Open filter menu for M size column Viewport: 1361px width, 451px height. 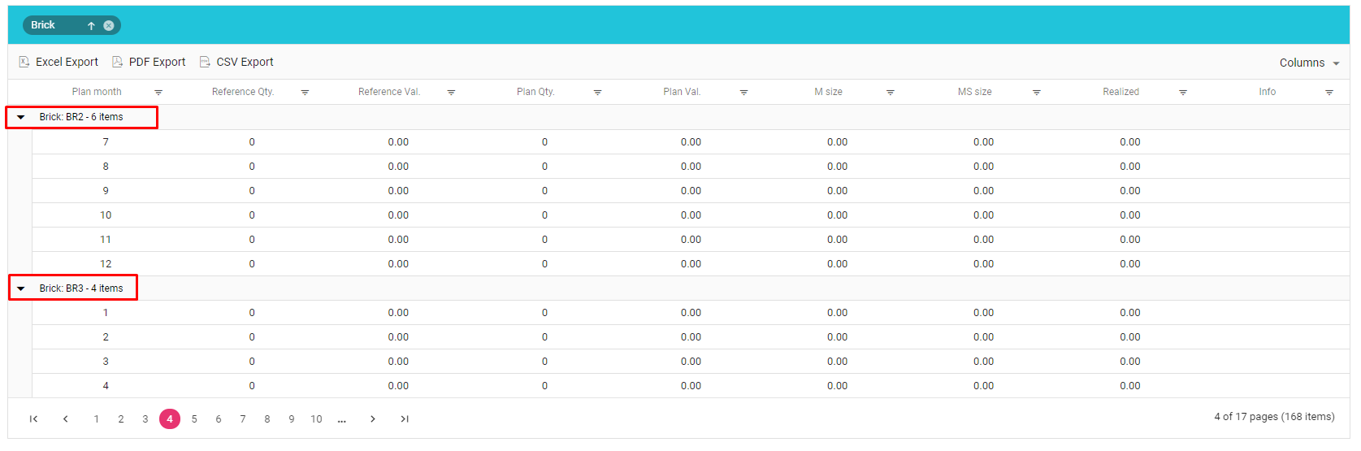point(890,93)
